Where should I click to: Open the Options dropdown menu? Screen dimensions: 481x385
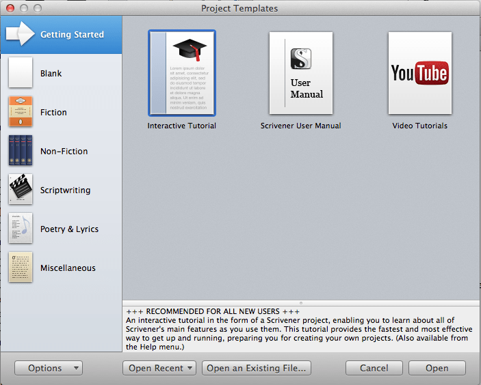[49, 368]
